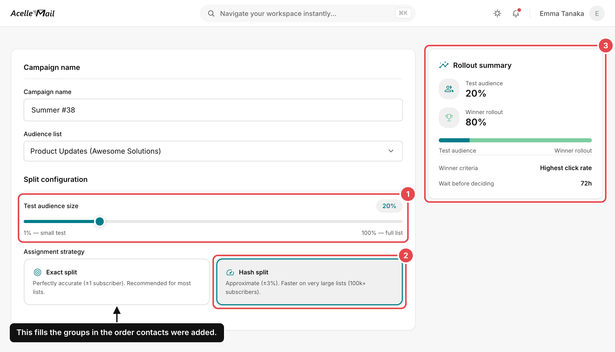Focus the workspace search field
This screenshot has height=352, width=615.
pyautogui.click(x=307, y=13)
